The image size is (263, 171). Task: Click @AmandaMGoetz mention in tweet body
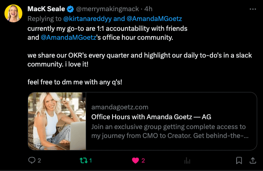(68, 38)
